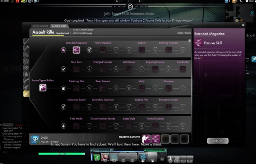Click the Anima-Tipped Bullets skill icon
256x164 pixels.
click(42, 87)
